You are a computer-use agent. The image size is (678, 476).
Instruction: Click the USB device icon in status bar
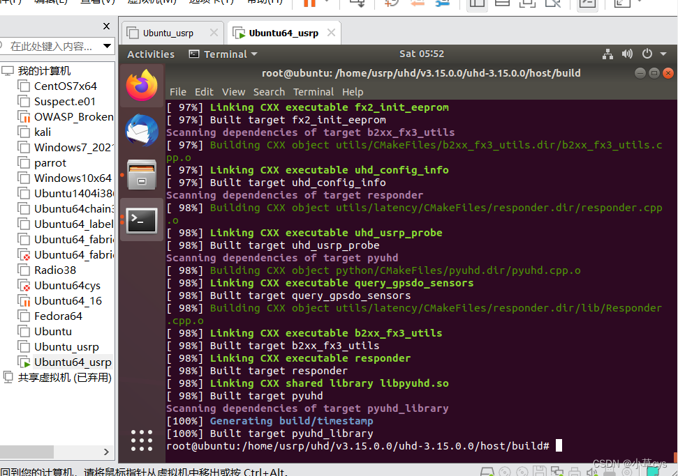[x=610, y=472]
